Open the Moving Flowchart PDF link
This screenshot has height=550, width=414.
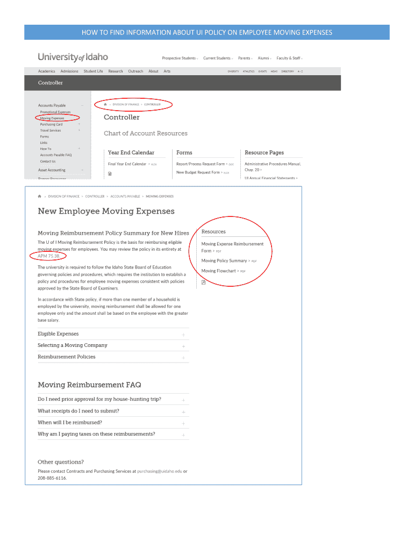(219, 271)
